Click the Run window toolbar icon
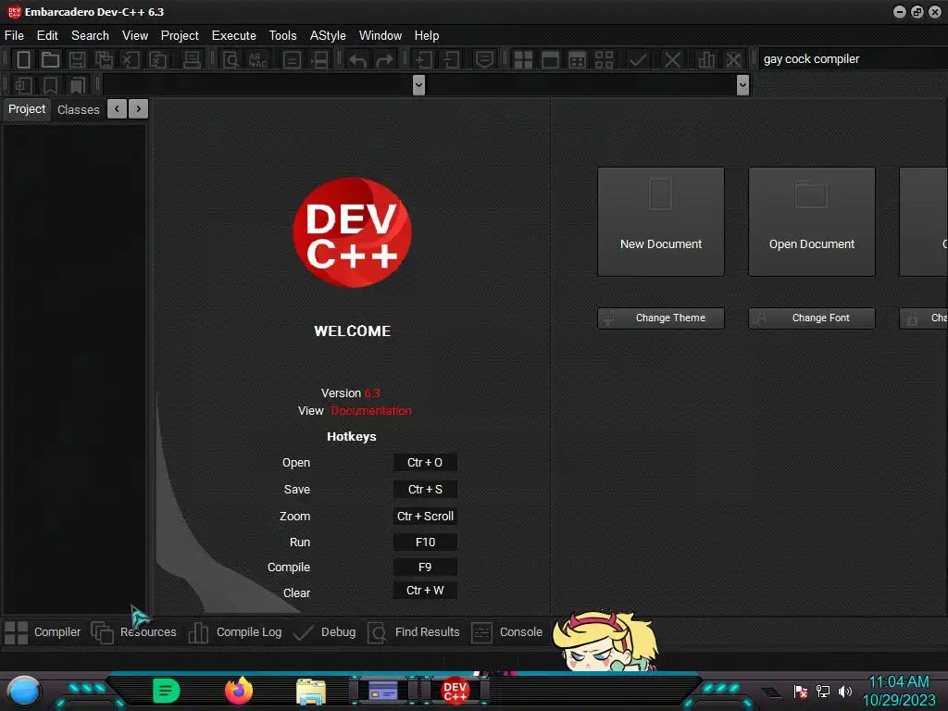The height and width of the screenshot is (711, 948). (550, 59)
